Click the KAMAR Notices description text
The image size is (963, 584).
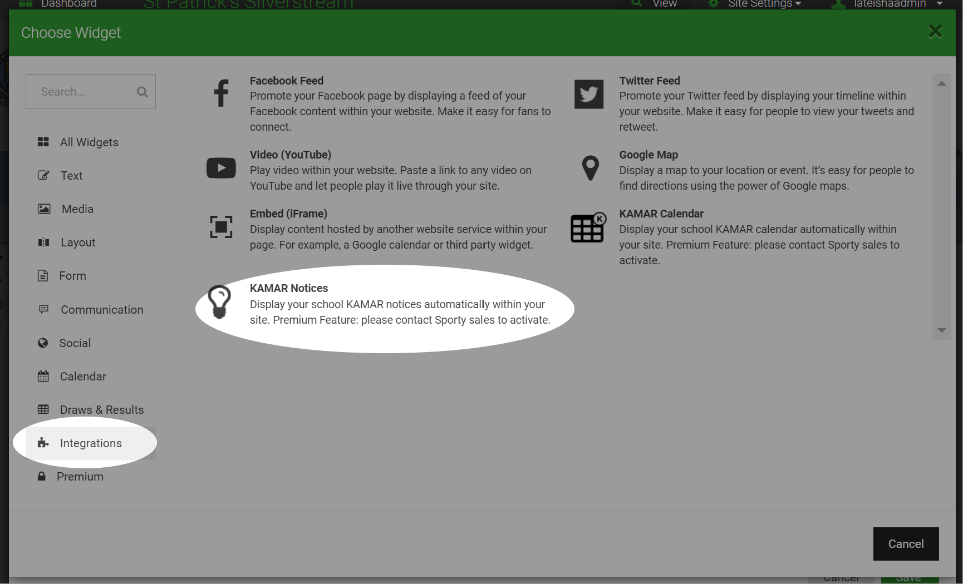(400, 312)
